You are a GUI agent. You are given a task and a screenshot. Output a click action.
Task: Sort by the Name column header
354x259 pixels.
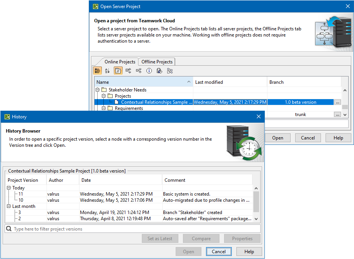click(144, 82)
